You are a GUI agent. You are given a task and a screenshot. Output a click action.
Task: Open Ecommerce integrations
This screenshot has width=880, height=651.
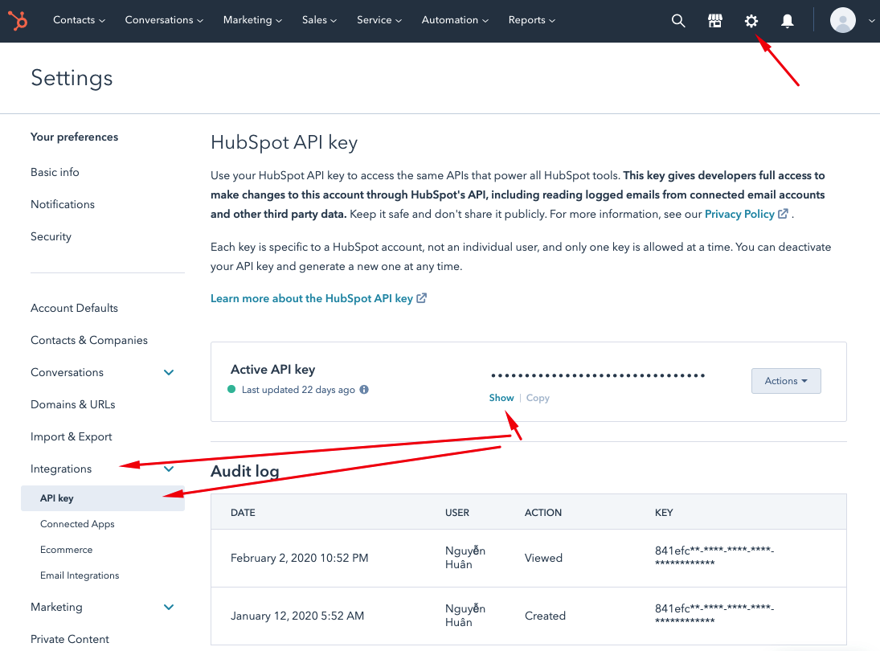click(x=66, y=550)
